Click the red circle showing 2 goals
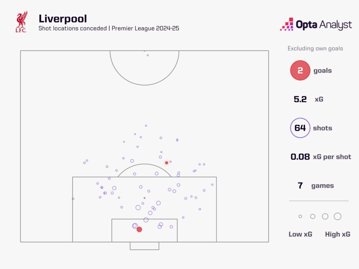This screenshot has height=269, width=359. tap(300, 70)
